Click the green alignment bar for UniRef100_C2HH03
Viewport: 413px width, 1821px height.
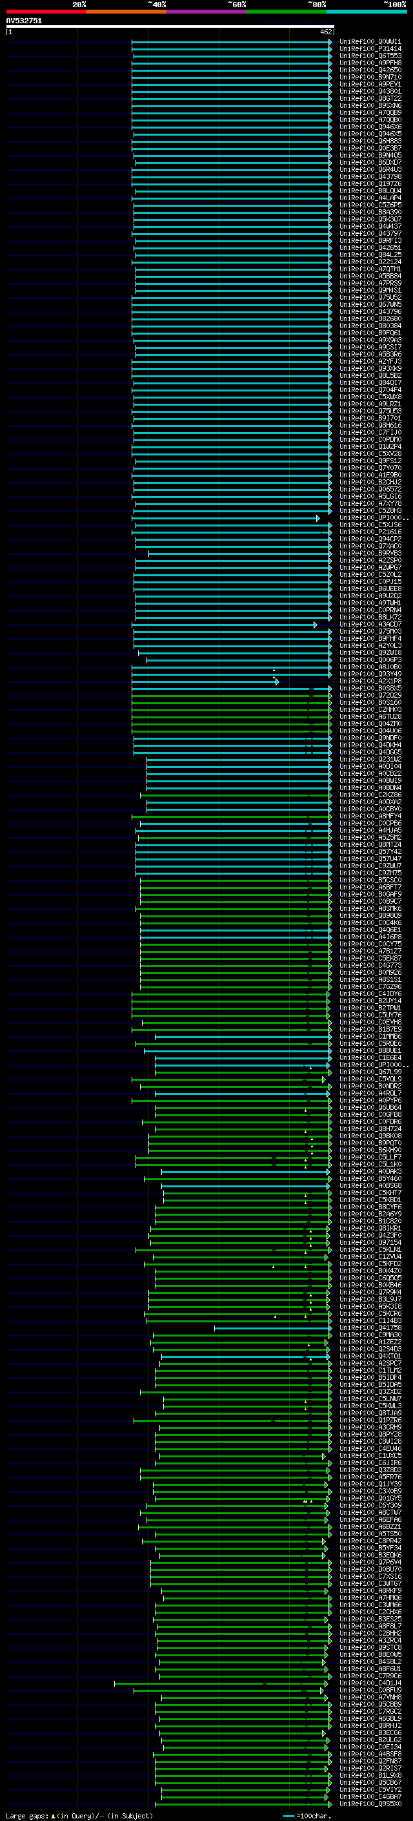(232, 710)
